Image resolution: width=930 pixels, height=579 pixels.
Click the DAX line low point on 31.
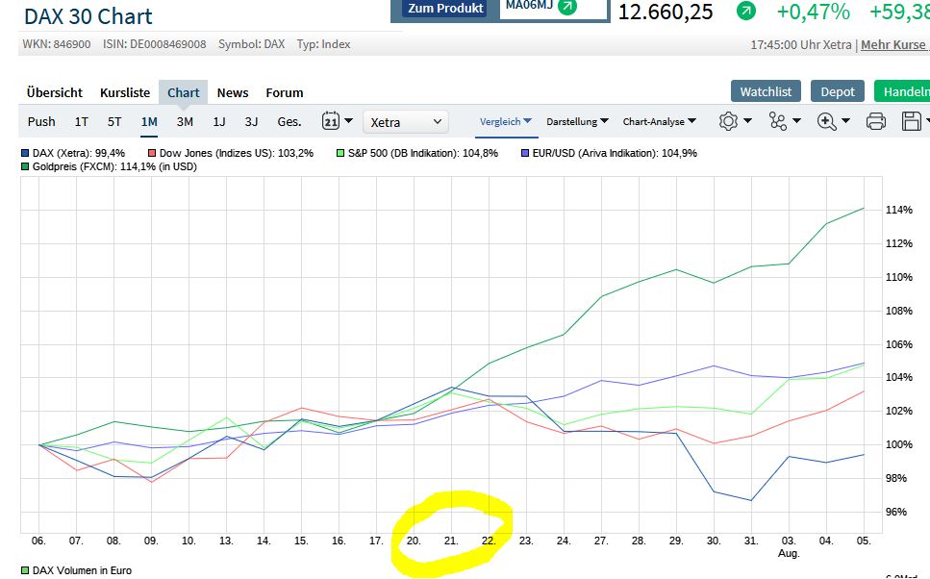coord(751,500)
